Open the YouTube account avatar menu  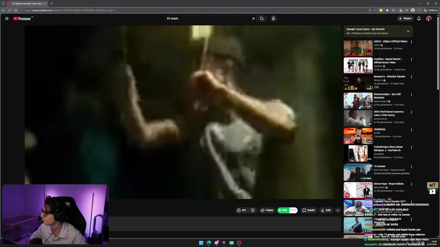pos(429,19)
